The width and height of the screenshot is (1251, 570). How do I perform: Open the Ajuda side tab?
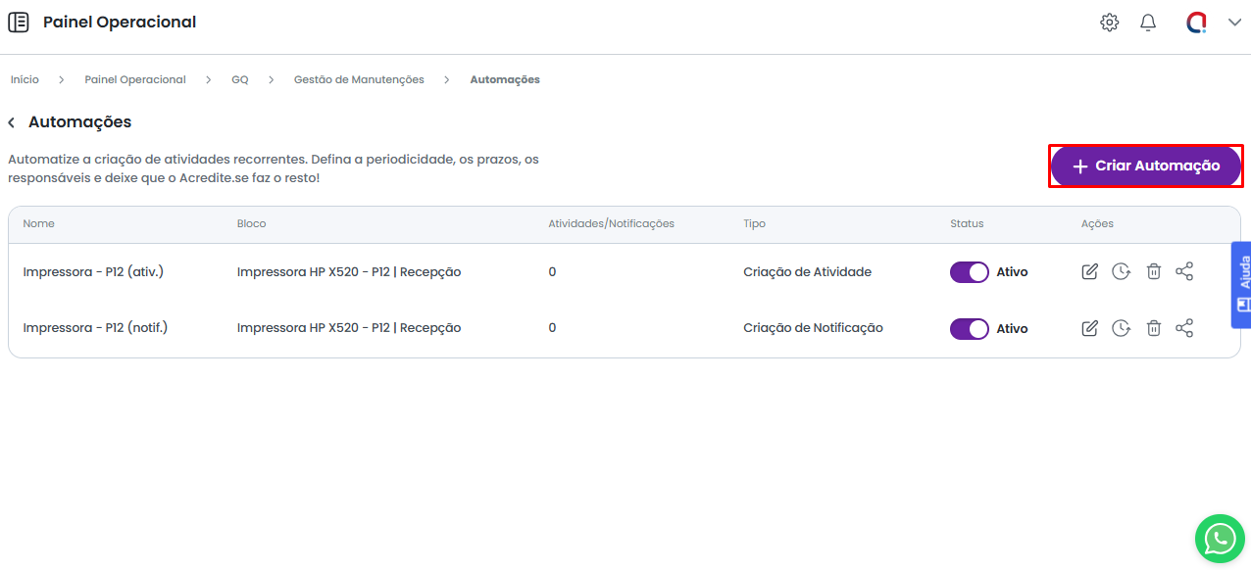point(1241,285)
